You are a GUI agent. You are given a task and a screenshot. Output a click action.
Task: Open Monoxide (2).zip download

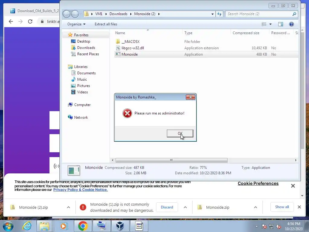tap(33, 207)
